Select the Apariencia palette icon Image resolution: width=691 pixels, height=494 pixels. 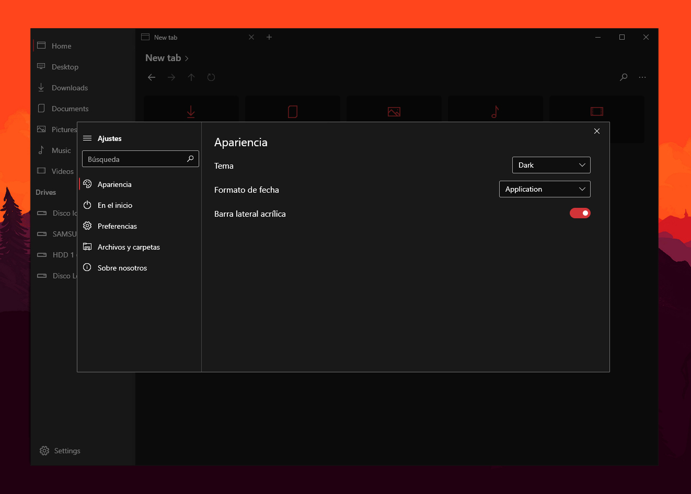[87, 184]
